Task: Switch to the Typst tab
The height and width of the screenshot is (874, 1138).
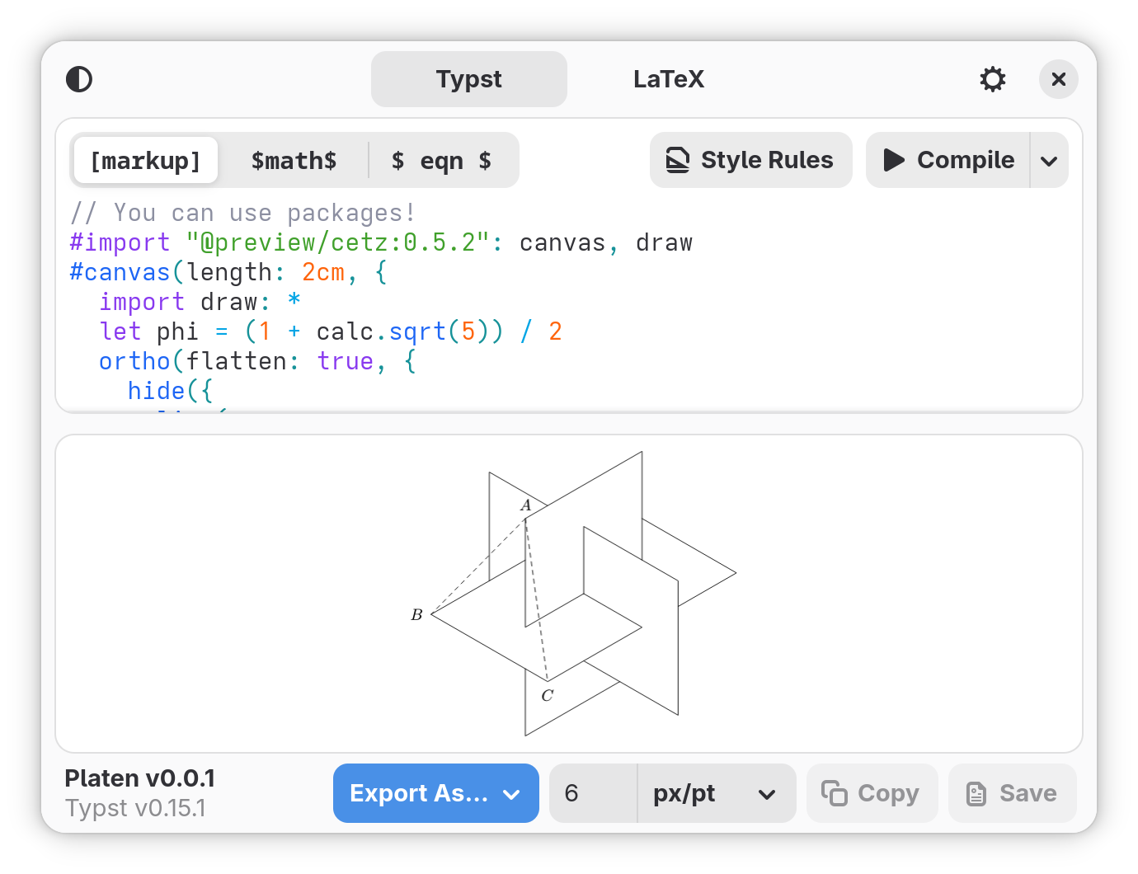Action: click(469, 79)
